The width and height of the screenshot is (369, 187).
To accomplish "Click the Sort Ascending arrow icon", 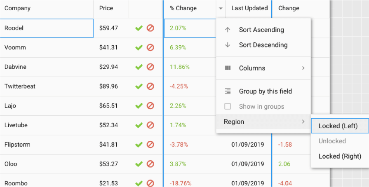I will click(x=227, y=30).
